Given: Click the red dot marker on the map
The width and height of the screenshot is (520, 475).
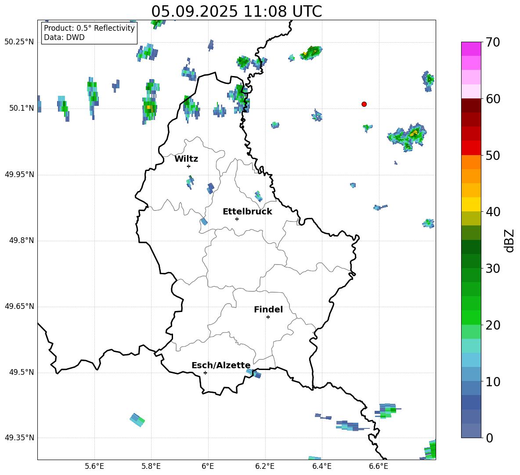Looking at the screenshot, I should [x=364, y=104].
